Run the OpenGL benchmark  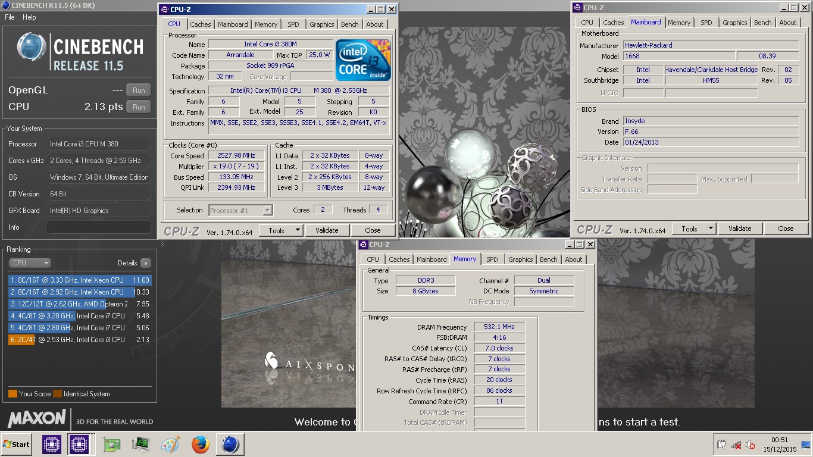click(x=139, y=90)
